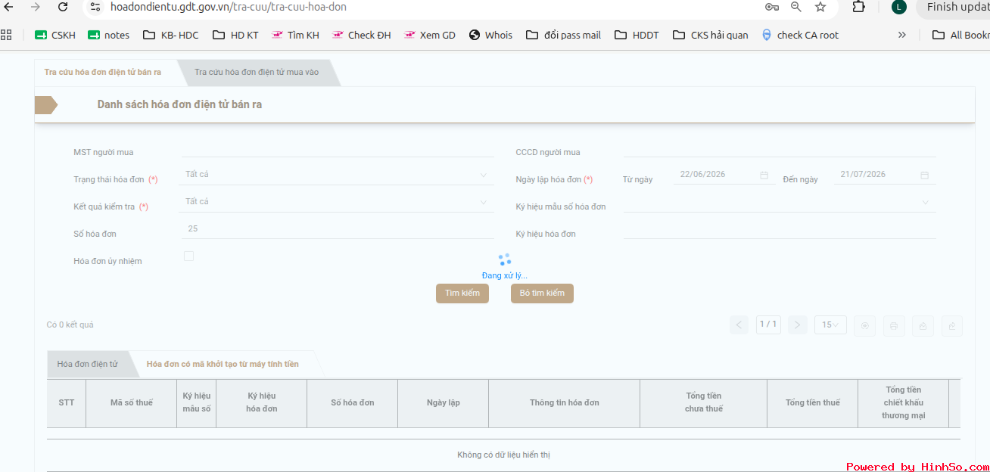
Task: Open the browser extensions puzzle icon
Action: 858,7
